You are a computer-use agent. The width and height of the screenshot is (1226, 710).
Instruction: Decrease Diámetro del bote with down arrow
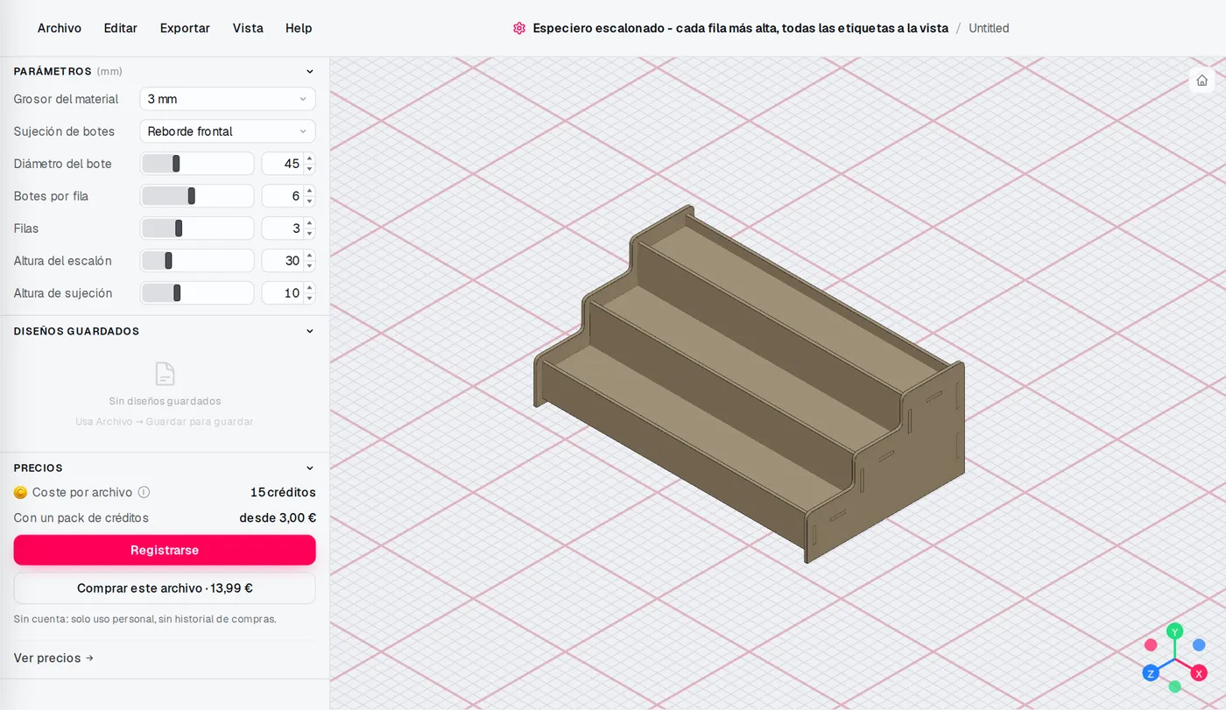point(309,169)
